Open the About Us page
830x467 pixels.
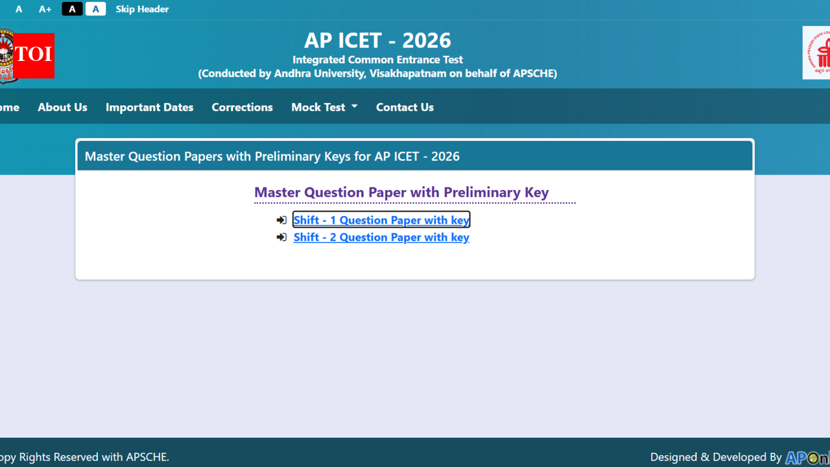click(62, 107)
